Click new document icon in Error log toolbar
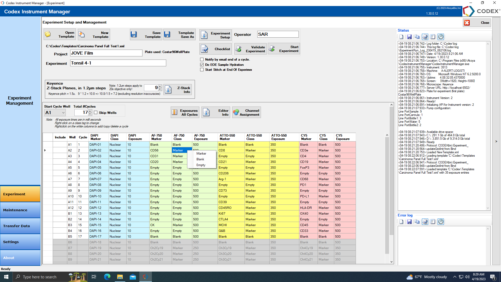Viewport: 501px width, 282px height. coord(401,222)
